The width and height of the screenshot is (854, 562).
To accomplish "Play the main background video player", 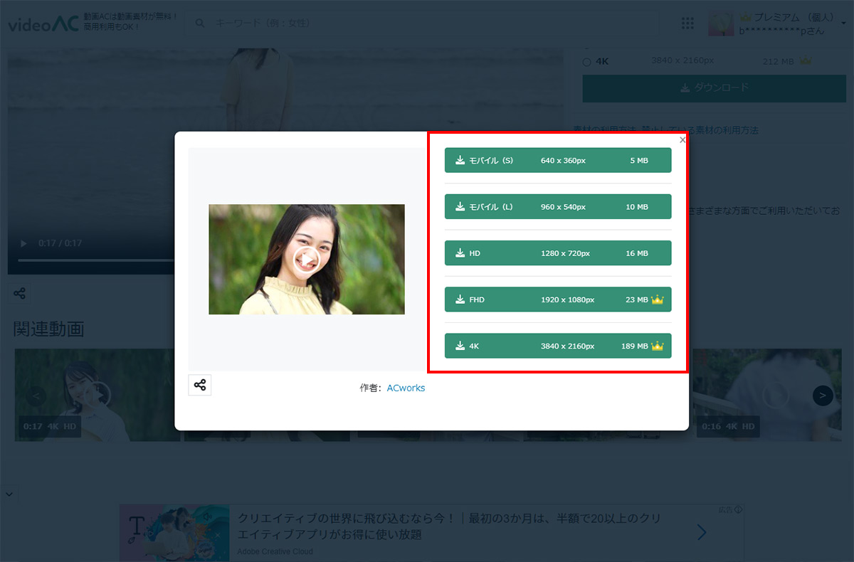I will point(23,243).
